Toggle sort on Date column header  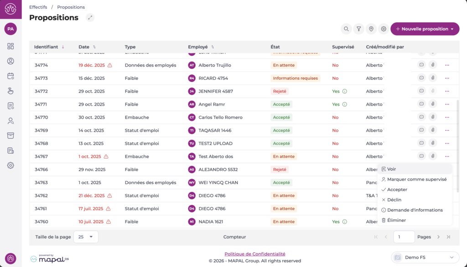(84, 47)
